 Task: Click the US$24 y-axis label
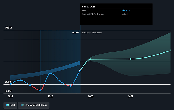8,27
